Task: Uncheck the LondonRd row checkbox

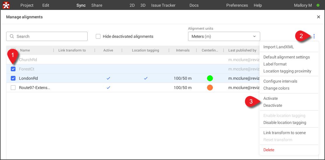Action: 13,78
